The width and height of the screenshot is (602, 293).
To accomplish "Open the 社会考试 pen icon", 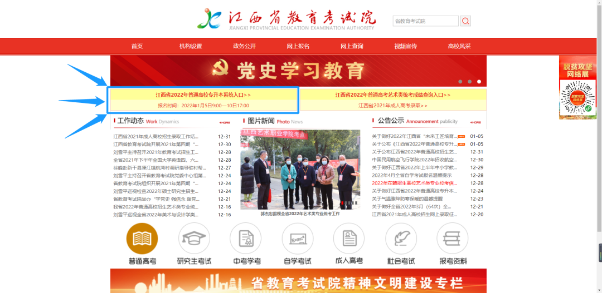I will tap(401, 239).
